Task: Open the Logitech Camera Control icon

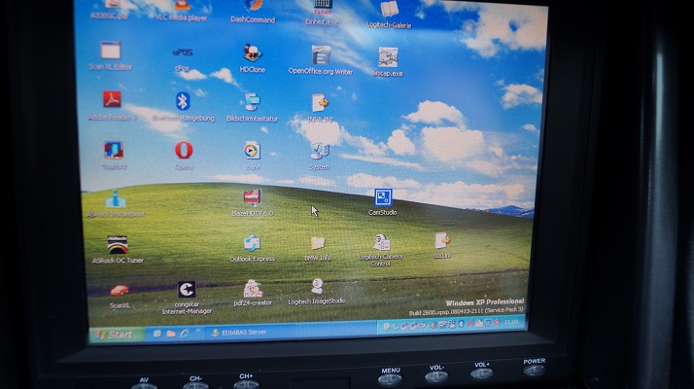Action: [x=382, y=243]
